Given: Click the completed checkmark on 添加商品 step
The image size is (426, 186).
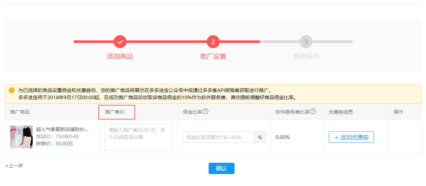Looking at the screenshot, I should point(120,41).
